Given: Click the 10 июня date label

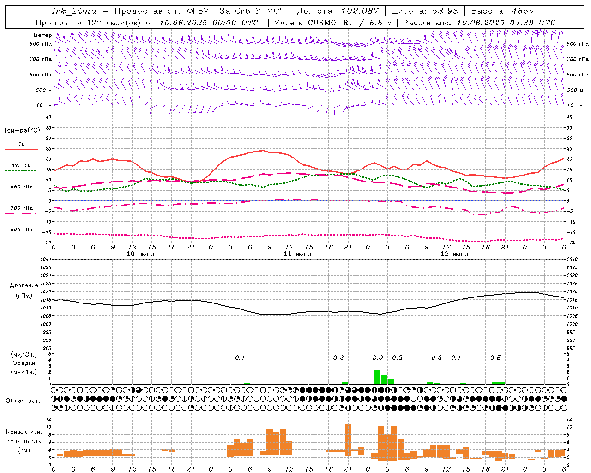Looking at the screenshot, I should pos(140,254).
